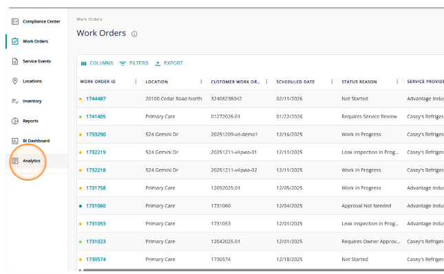Click scheduled date 02/11/2026 cell

[289, 99]
